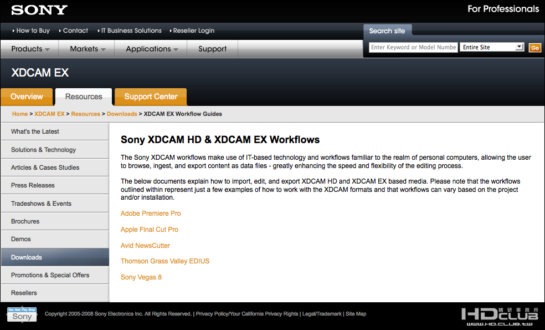The height and width of the screenshot is (330, 545).
Task: Click the SONY logo in the header
Action: [39, 10]
